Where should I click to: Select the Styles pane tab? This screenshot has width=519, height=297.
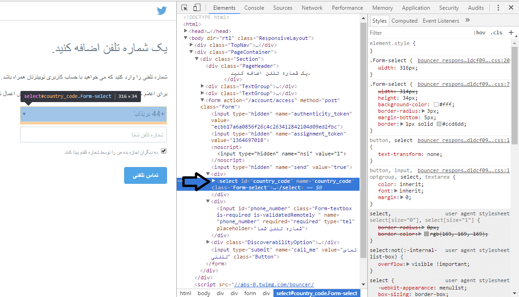click(379, 21)
